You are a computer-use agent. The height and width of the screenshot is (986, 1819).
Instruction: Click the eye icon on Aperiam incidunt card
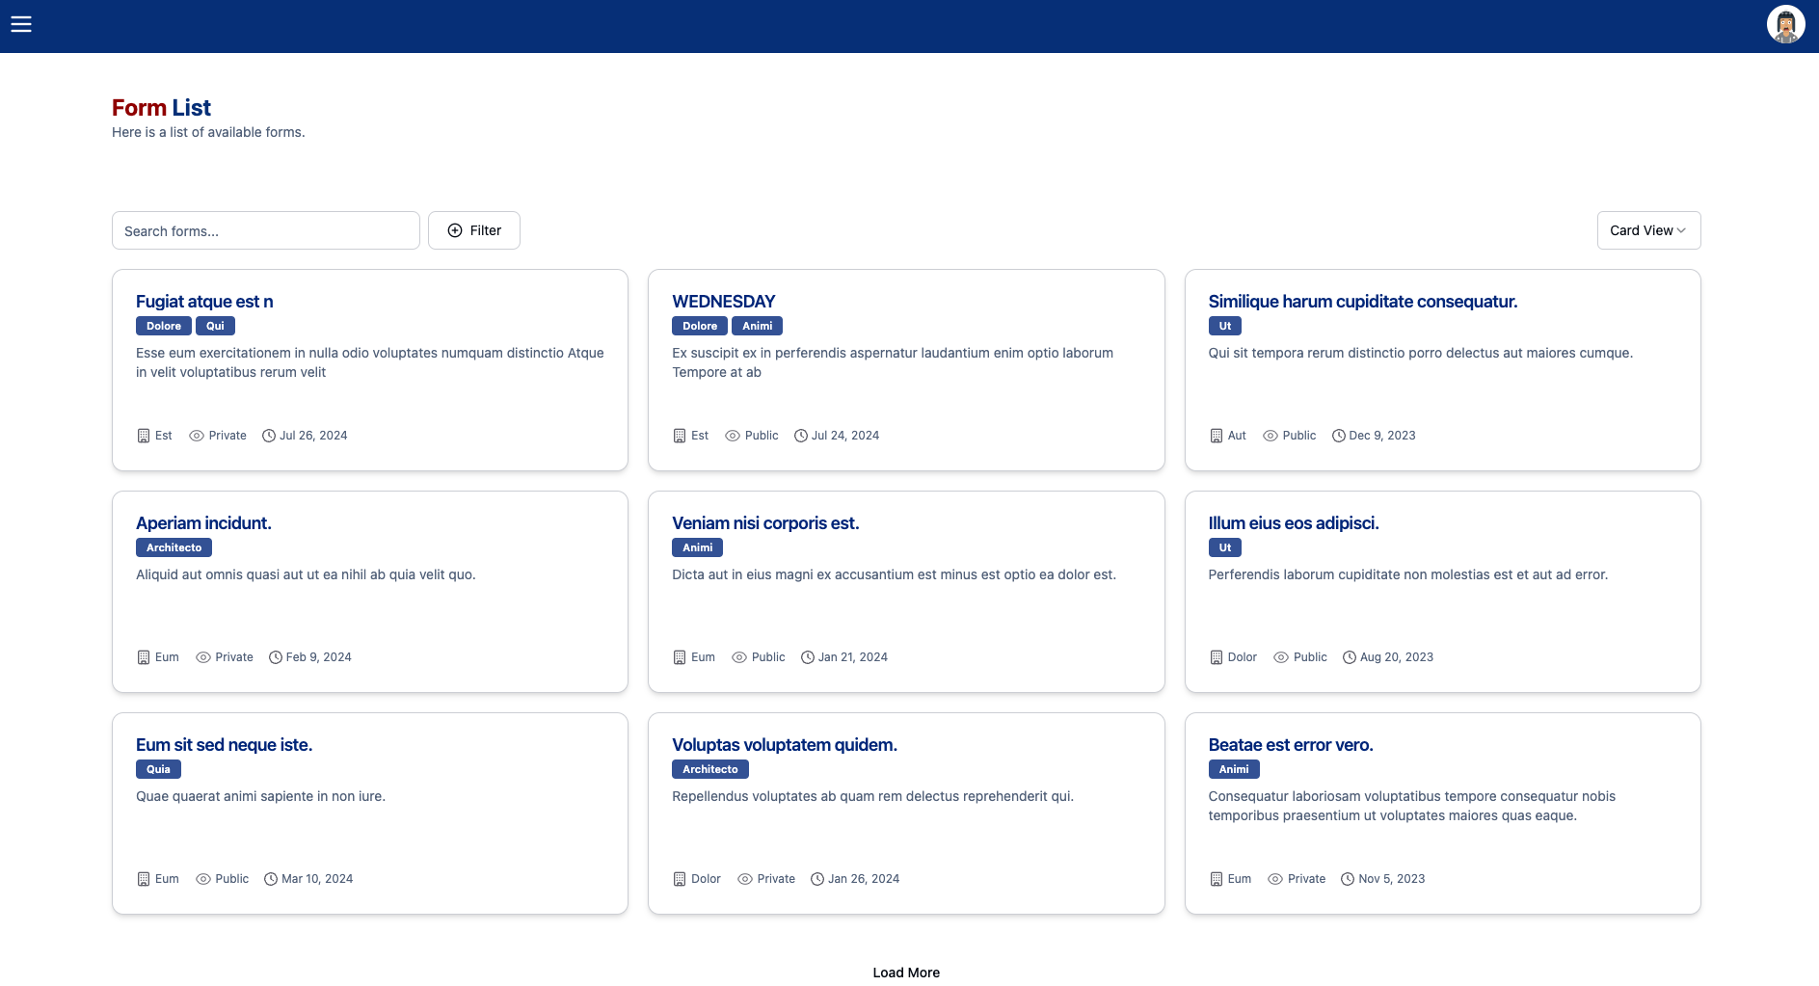pyautogui.click(x=203, y=657)
